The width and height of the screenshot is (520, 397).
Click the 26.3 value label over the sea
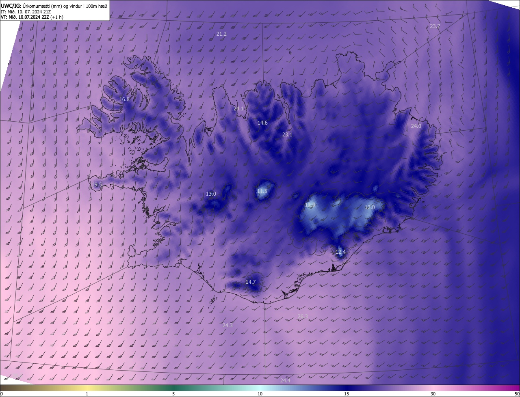coord(303,317)
